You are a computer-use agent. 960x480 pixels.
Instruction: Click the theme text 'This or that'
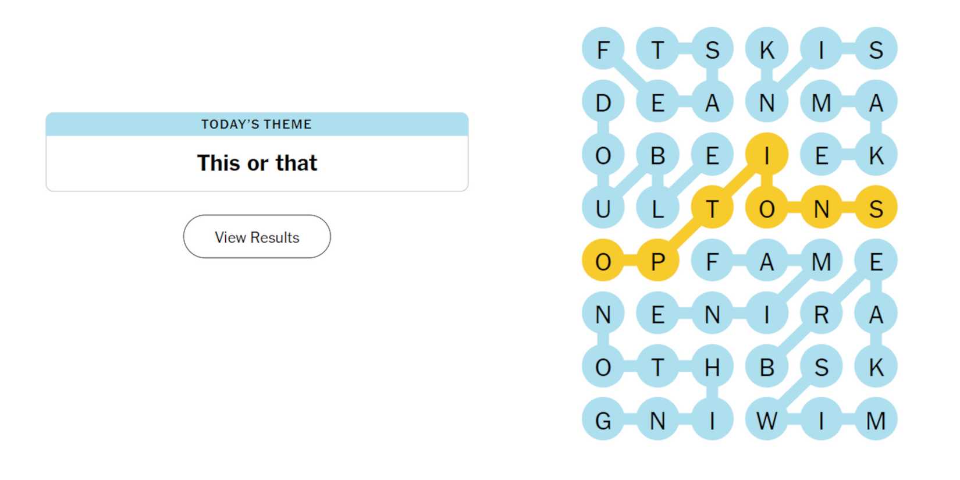tap(257, 163)
